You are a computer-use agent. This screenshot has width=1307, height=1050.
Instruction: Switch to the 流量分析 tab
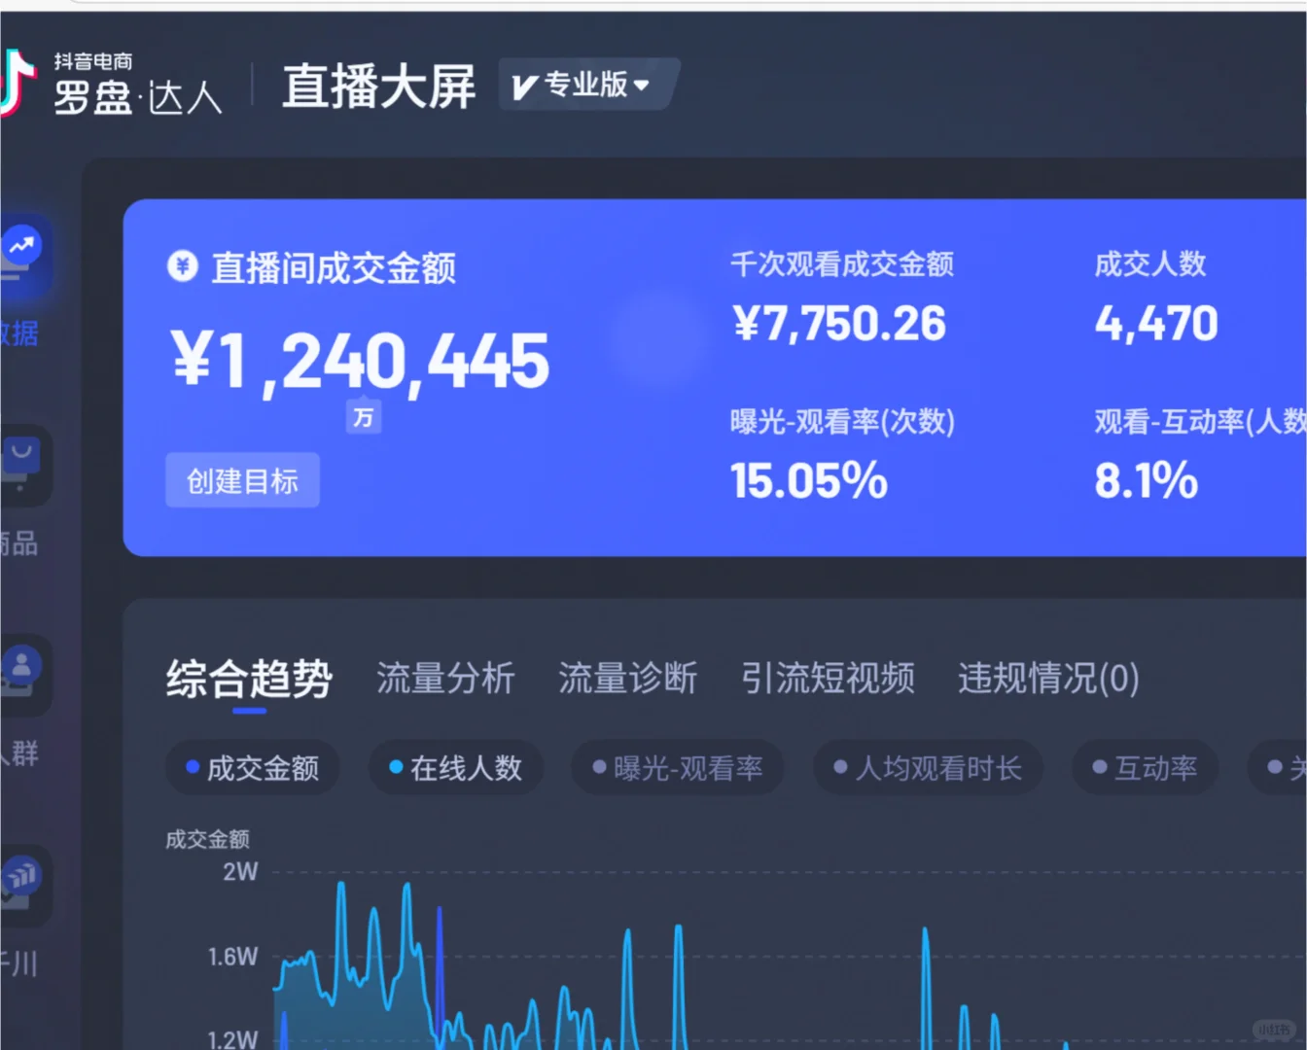445,679
